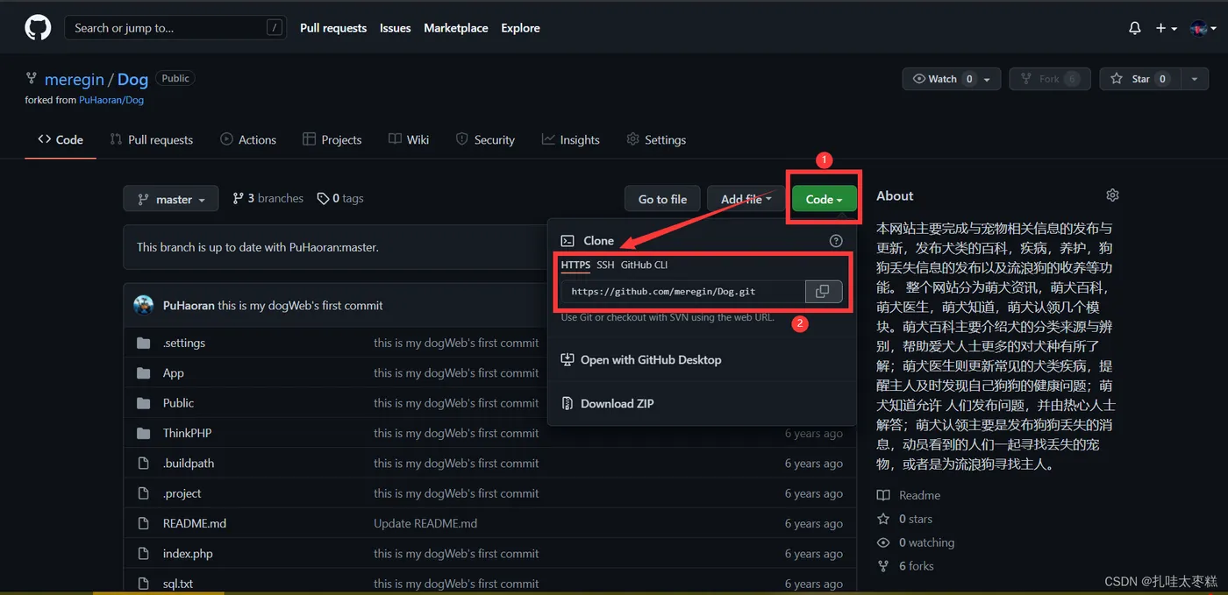Open the Public folder

click(178, 403)
